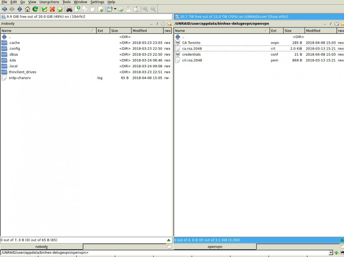
Task: Zoom out using magnifier minus icon
Action: tap(153, 9)
